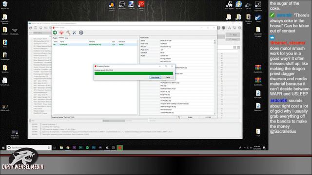Switch to the Patches tab in Mator Smash
The height and width of the screenshot is (175, 312).
coord(61,38)
